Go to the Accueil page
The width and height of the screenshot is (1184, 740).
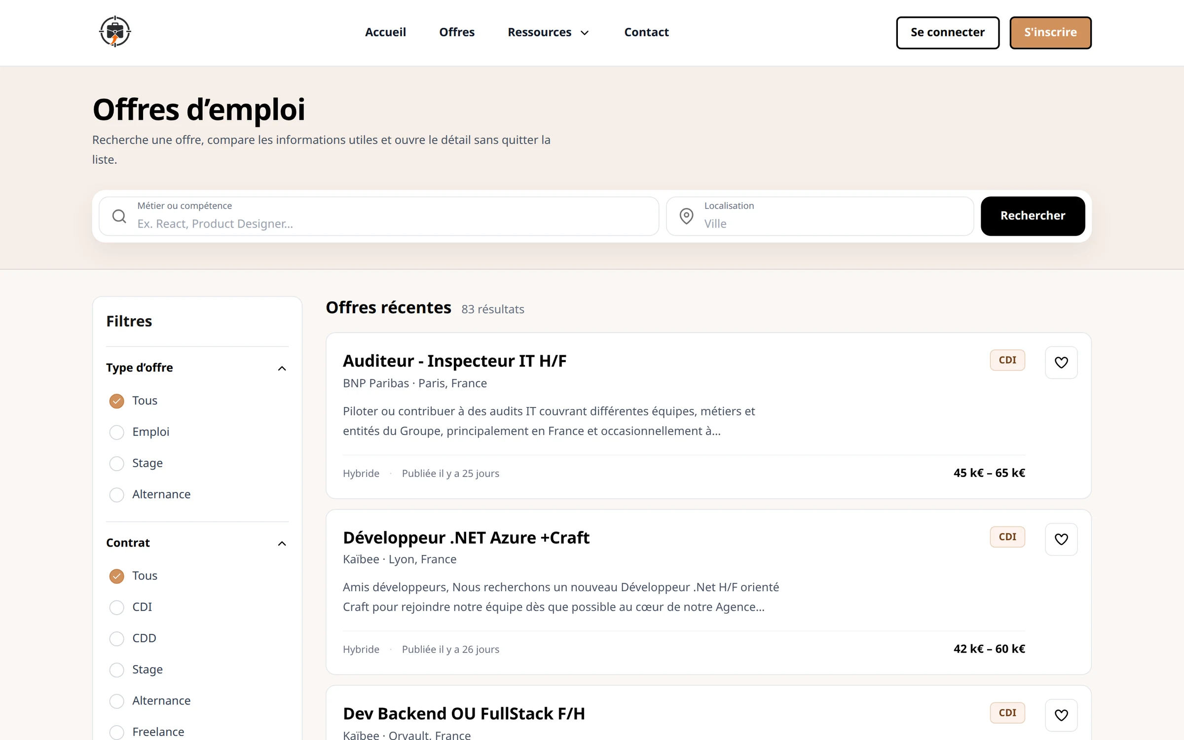coord(385,33)
